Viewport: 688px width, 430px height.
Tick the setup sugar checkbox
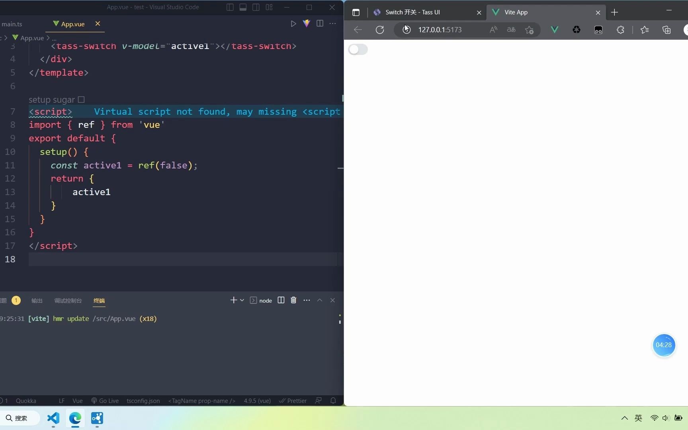81,100
